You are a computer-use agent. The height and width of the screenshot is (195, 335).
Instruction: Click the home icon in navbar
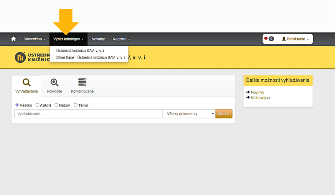13,39
